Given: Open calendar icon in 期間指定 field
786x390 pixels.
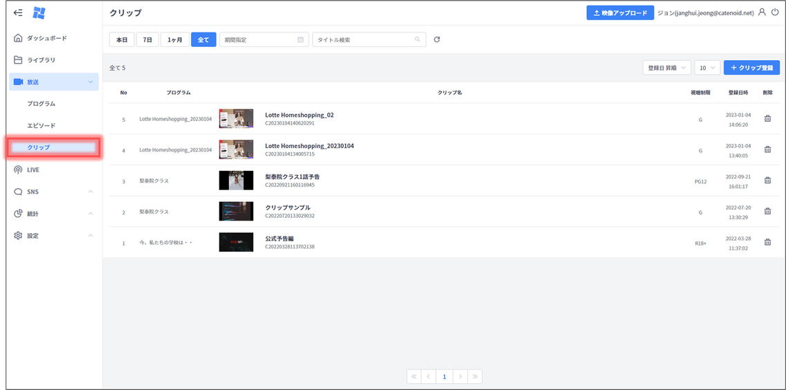Looking at the screenshot, I should (300, 40).
